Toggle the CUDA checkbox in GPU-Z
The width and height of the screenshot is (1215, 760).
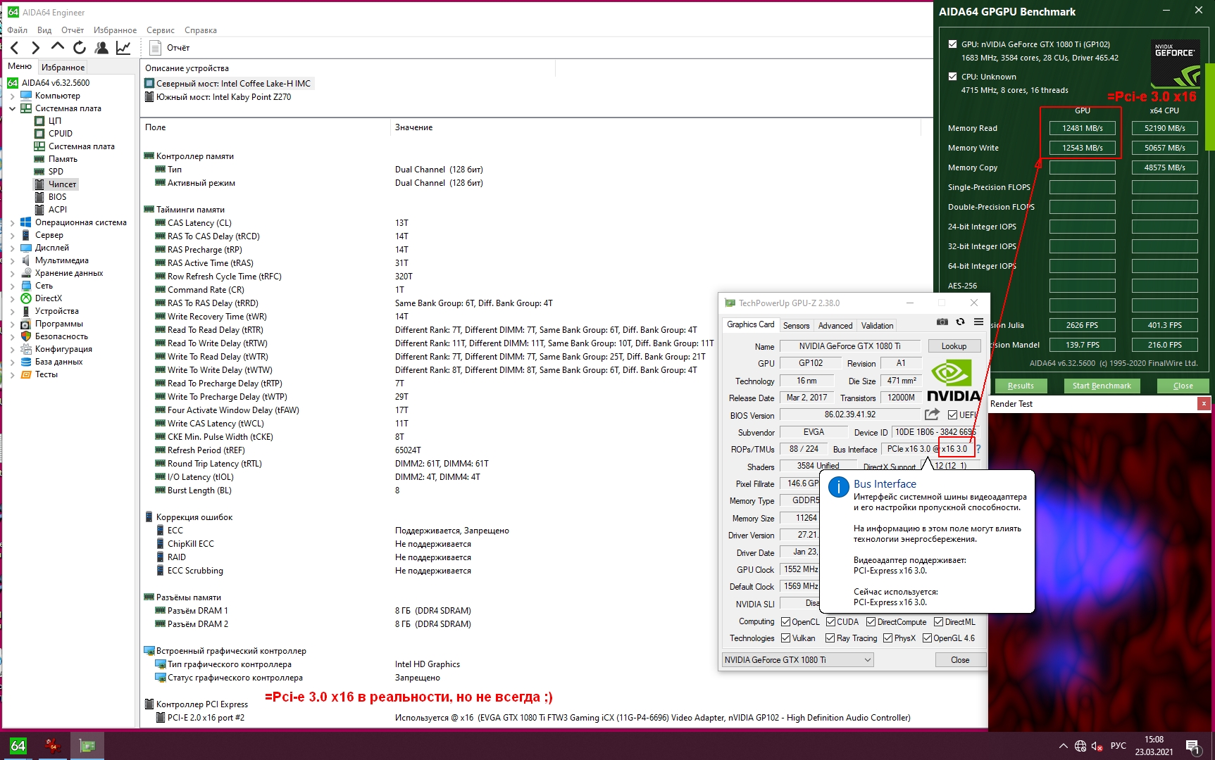tap(831, 622)
